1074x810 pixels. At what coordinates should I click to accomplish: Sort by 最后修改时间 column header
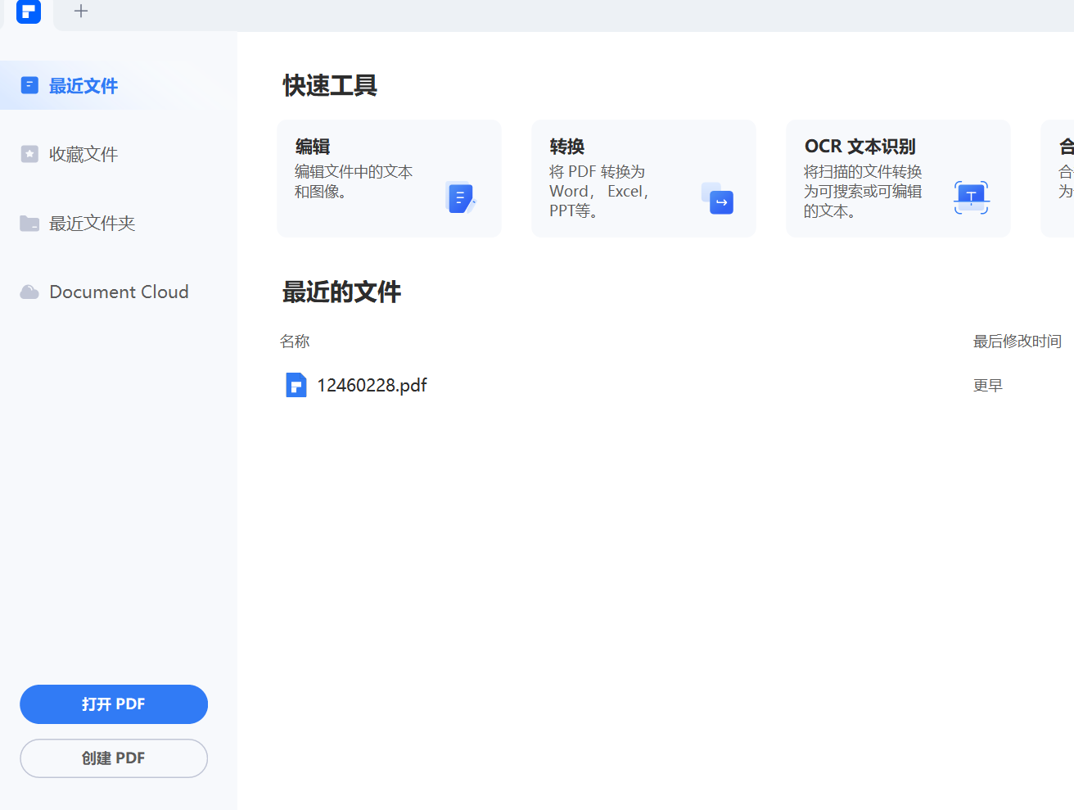(1018, 342)
